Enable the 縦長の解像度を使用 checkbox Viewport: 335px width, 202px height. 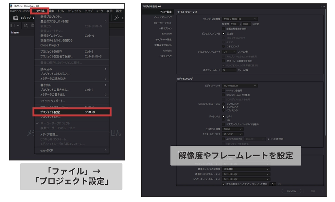(x=223, y=28)
